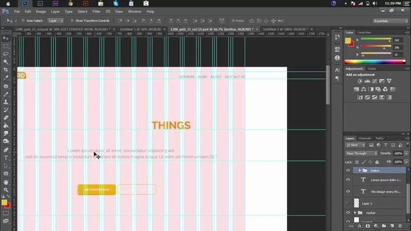The height and width of the screenshot is (231, 411).
Task: Select the Lasso tool
Action: tap(6, 54)
